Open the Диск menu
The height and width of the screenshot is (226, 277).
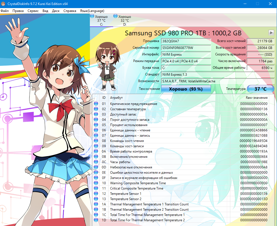[56, 11]
